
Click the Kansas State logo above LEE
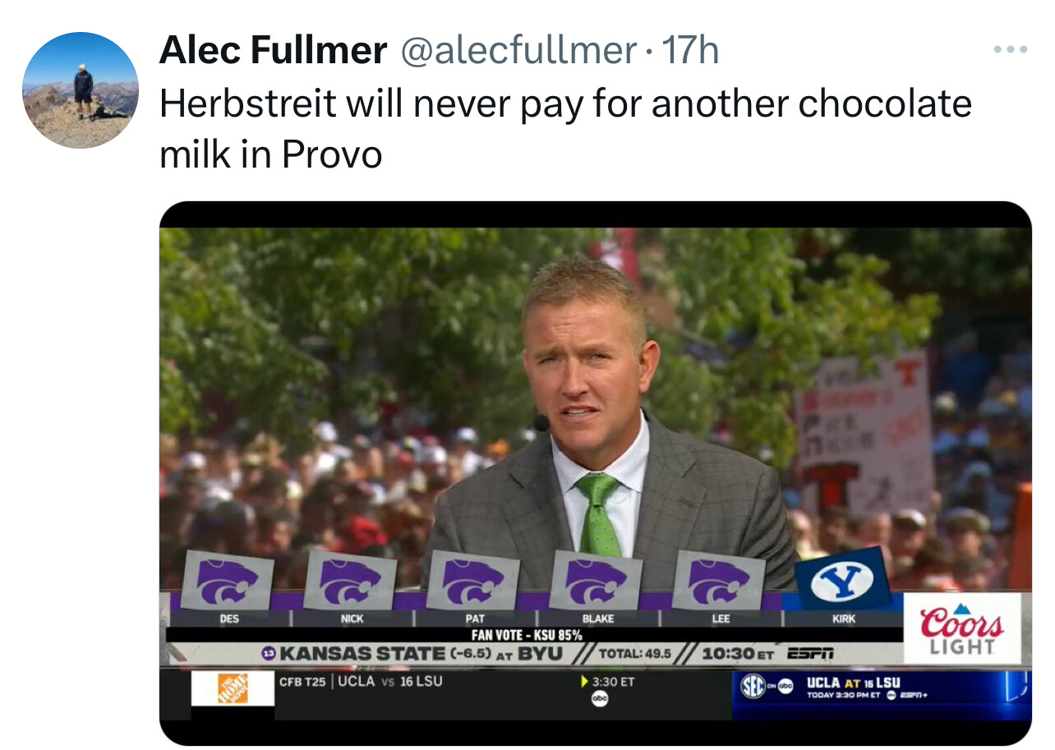click(719, 580)
